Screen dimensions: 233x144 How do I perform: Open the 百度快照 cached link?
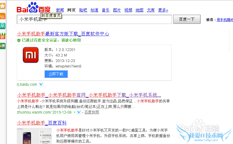(92, 112)
